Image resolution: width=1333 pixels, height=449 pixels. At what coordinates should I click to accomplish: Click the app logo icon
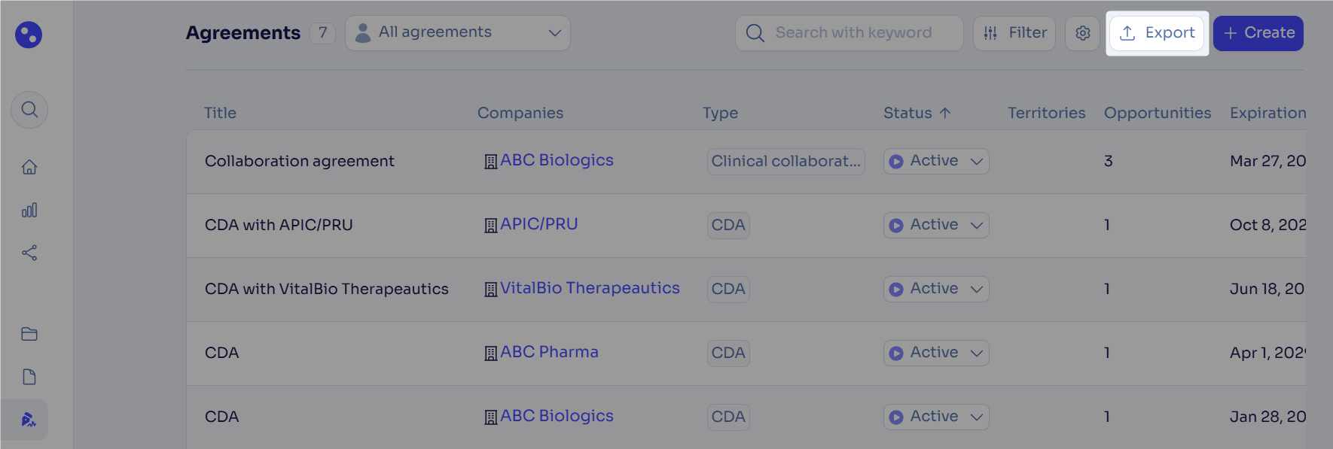[29, 35]
